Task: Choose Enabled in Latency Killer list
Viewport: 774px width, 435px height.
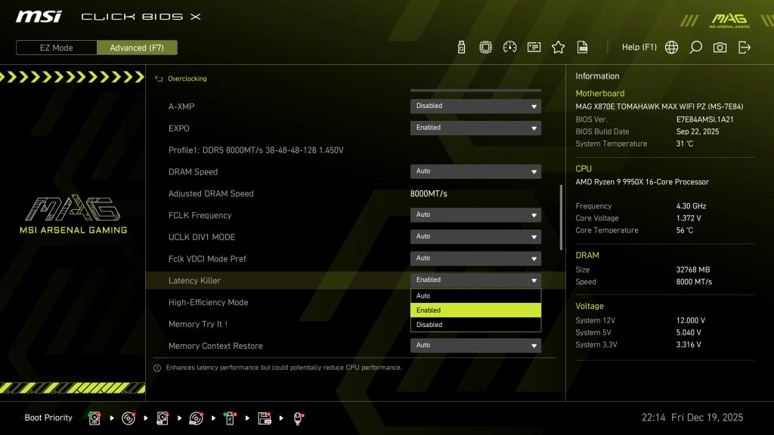Action: point(476,310)
